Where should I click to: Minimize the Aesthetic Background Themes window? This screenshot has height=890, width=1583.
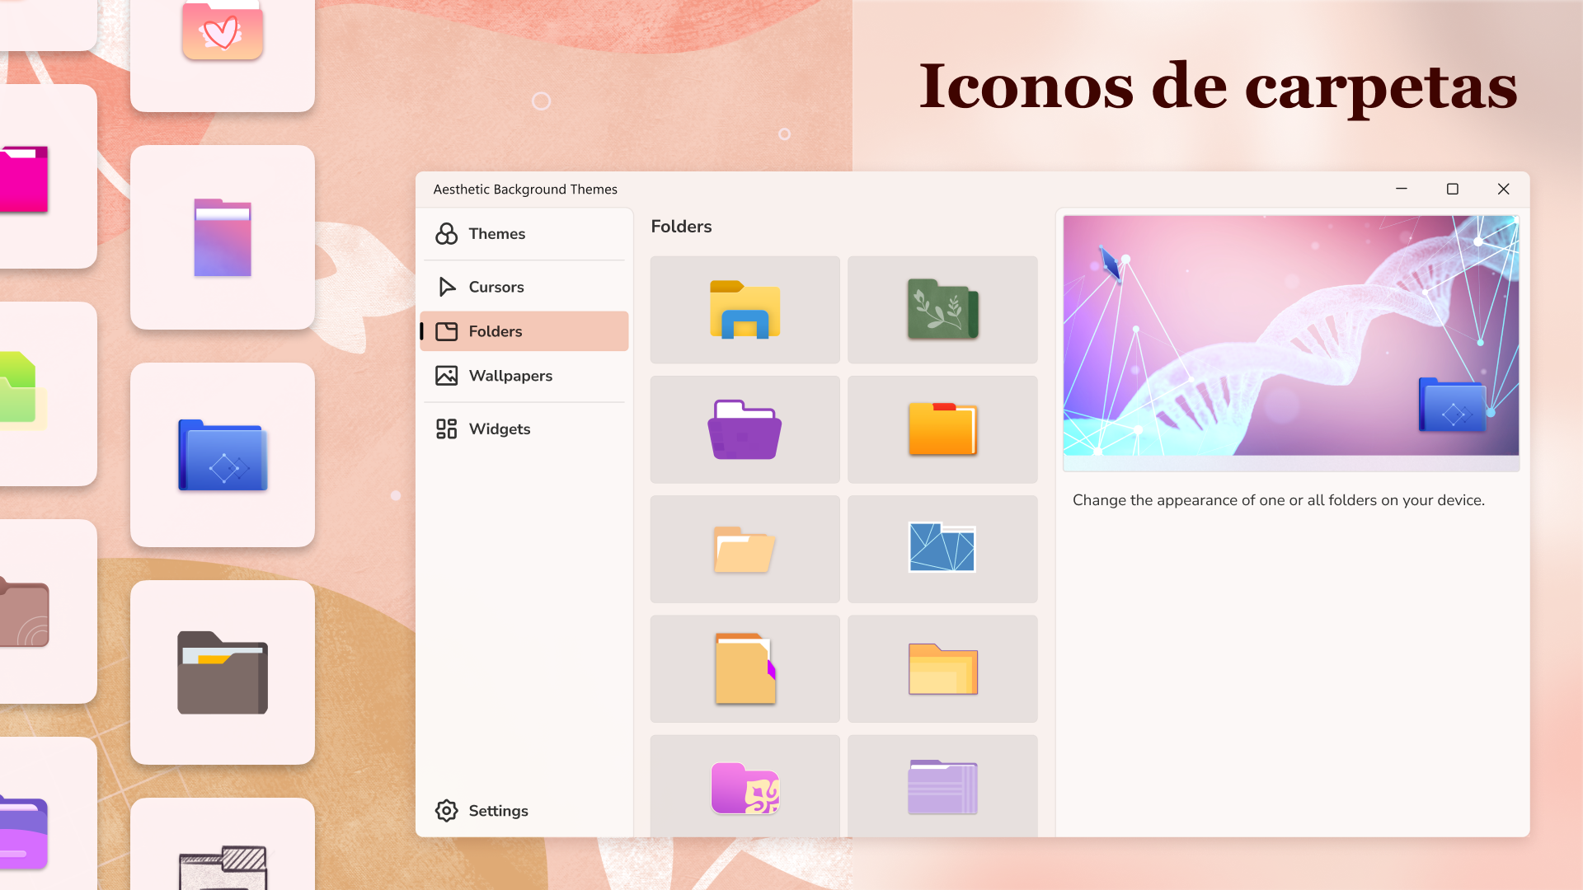(1401, 189)
